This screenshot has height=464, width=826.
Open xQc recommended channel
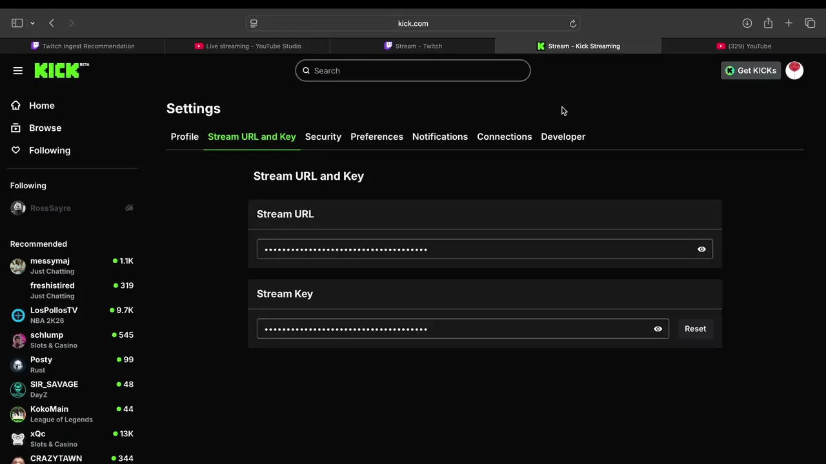coord(72,438)
